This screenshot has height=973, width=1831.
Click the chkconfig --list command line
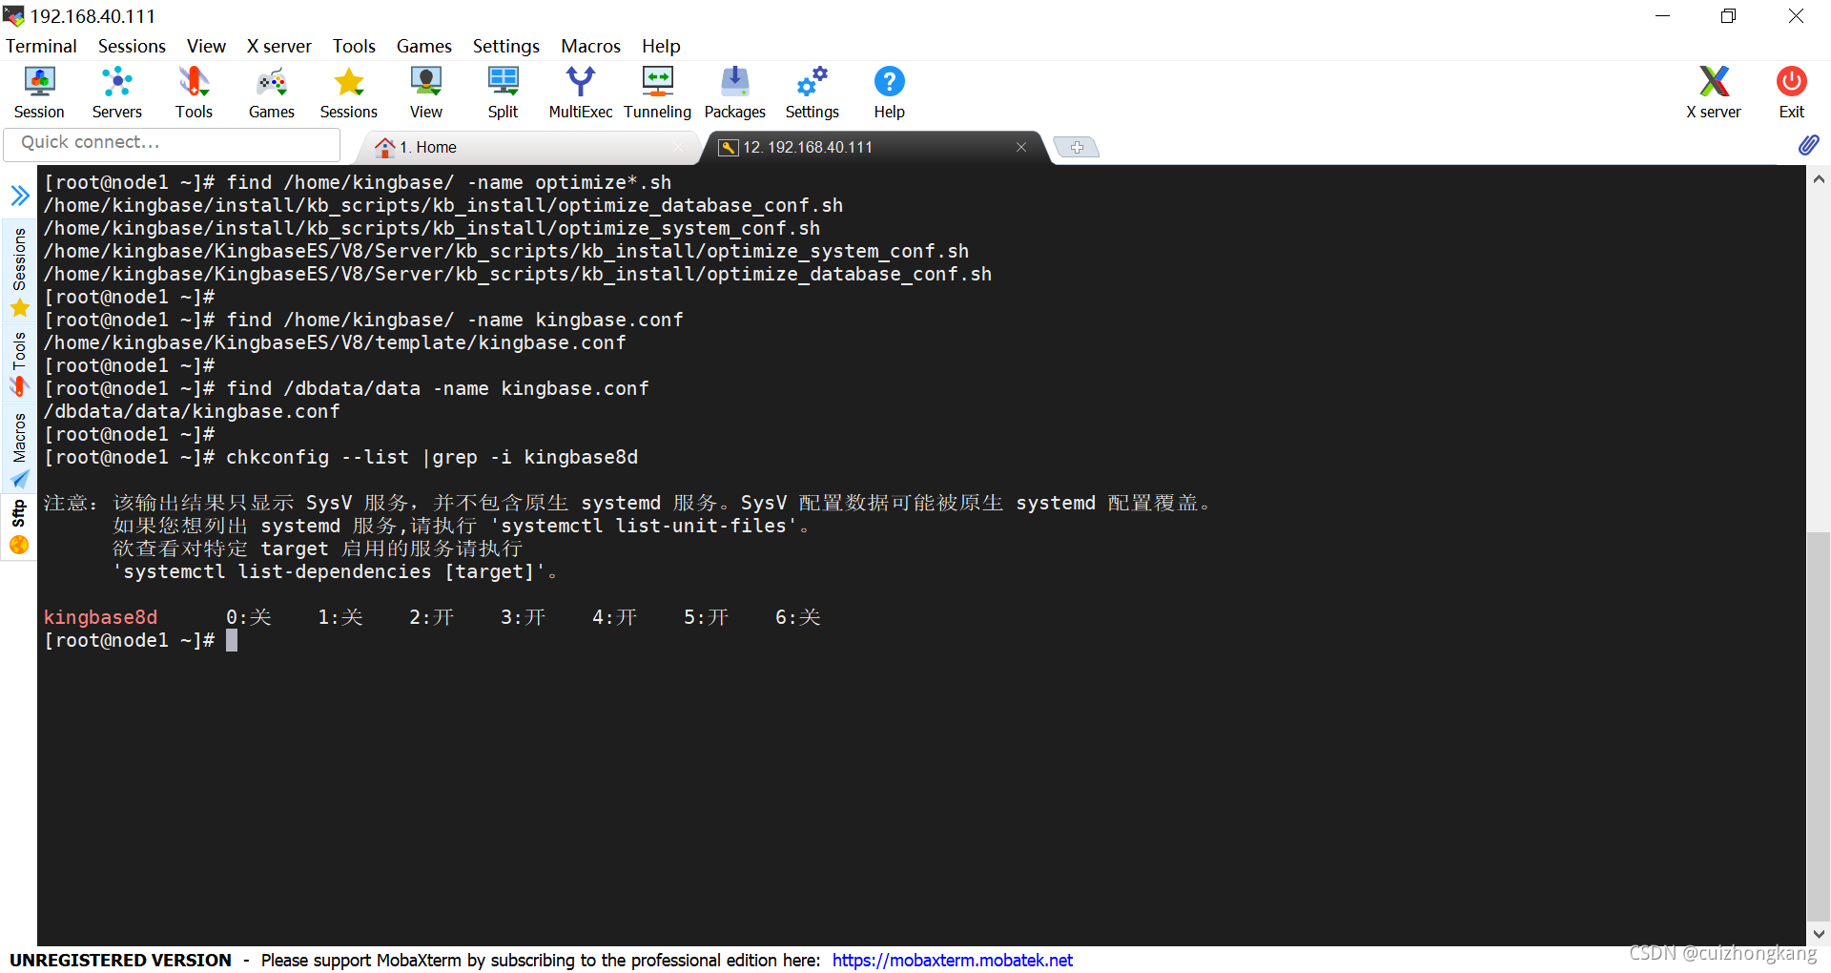coord(340,457)
